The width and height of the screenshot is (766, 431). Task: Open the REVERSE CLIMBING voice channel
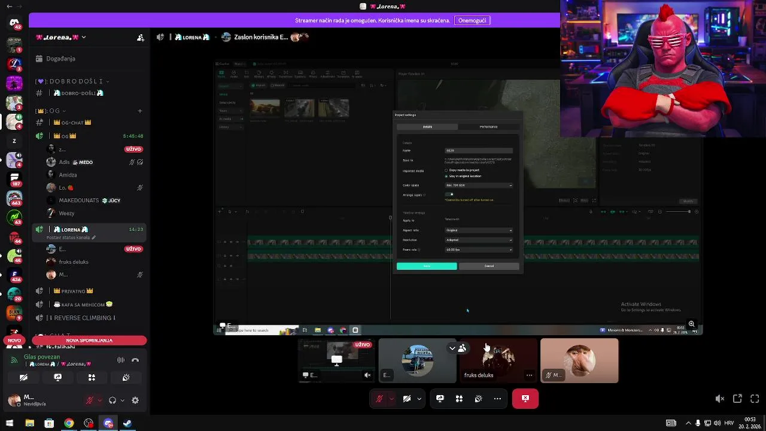[90, 318]
